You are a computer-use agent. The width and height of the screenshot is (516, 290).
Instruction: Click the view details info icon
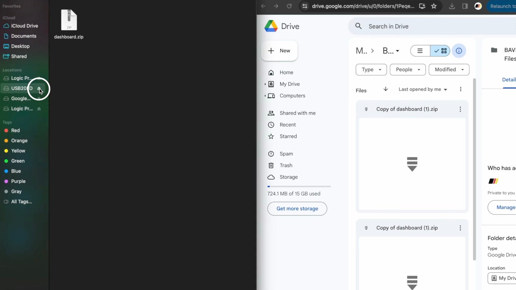(459, 51)
